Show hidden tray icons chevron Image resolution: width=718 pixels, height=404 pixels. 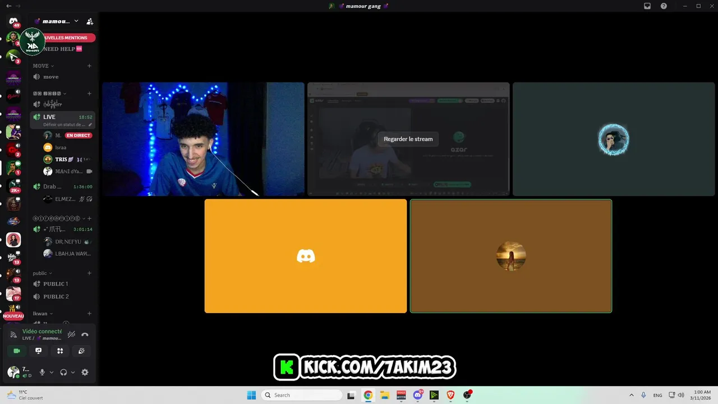click(632, 395)
